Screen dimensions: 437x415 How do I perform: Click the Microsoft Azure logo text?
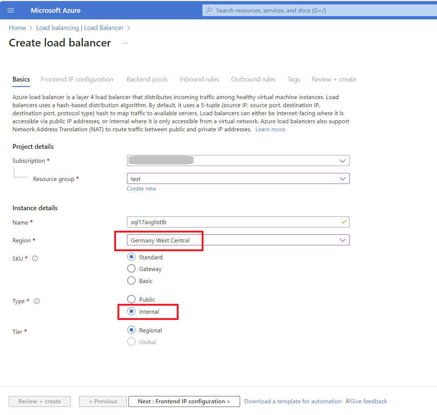pyautogui.click(x=56, y=10)
